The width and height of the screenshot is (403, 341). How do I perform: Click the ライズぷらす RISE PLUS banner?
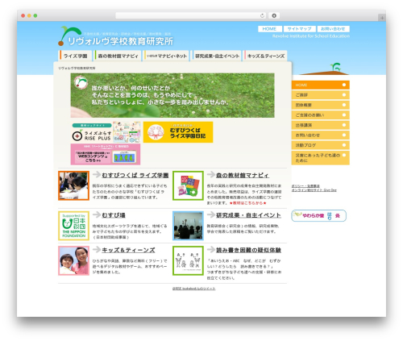click(106, 132)
